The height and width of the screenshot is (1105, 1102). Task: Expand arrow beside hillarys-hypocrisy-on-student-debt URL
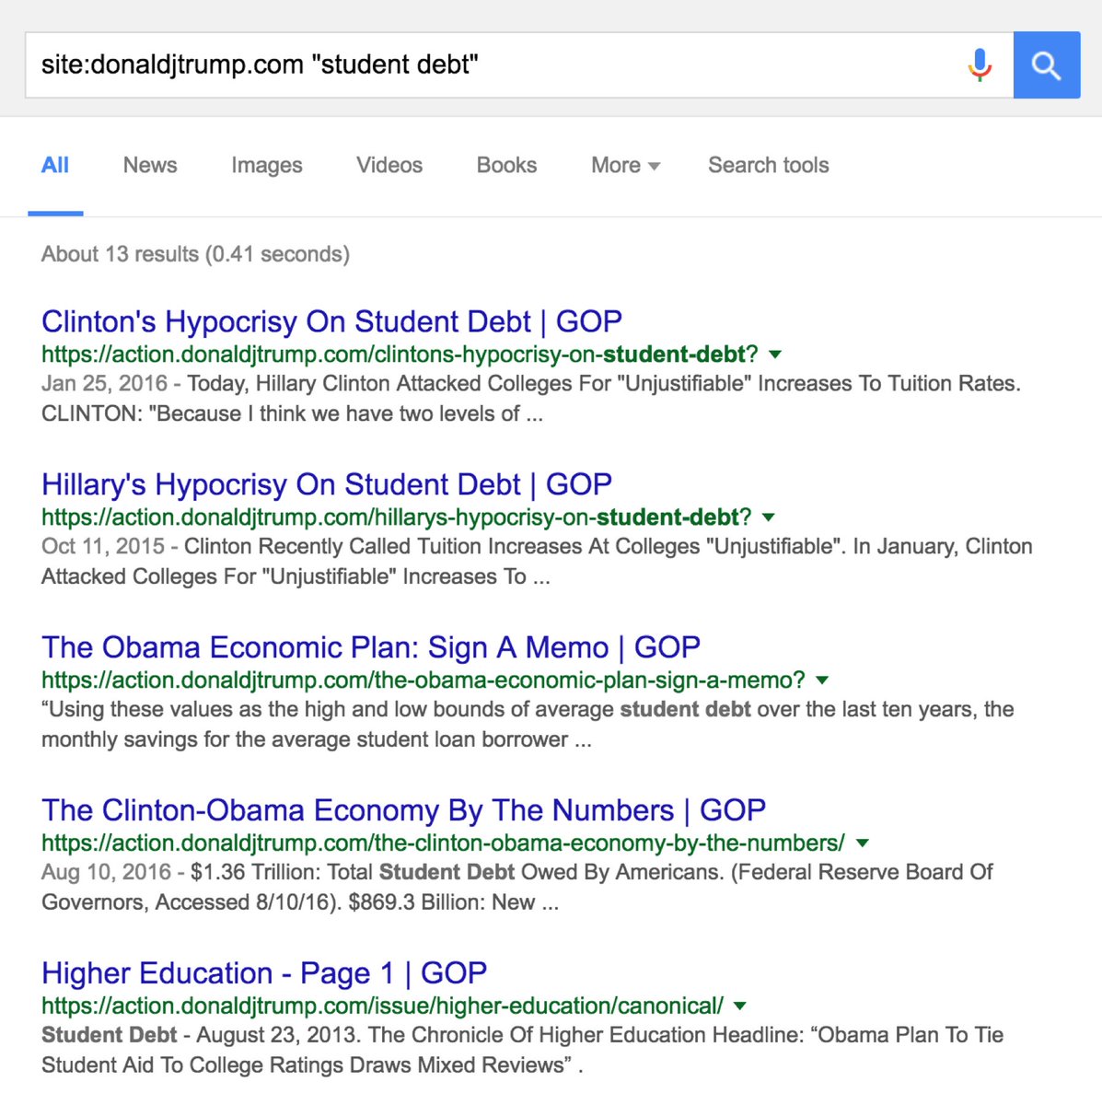click(769, 518)
